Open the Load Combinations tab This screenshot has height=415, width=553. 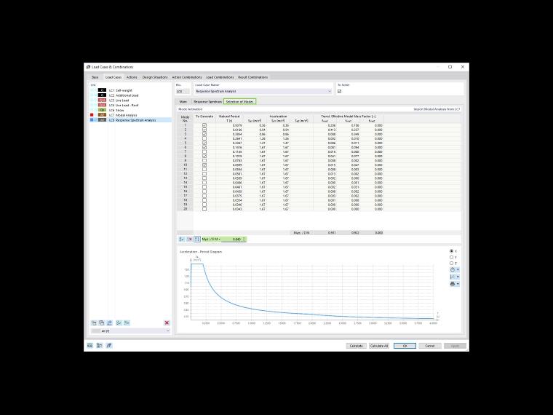point(220,77)
